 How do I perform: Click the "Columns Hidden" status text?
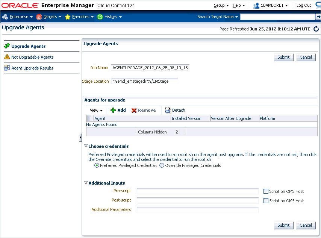pos(152,132)
